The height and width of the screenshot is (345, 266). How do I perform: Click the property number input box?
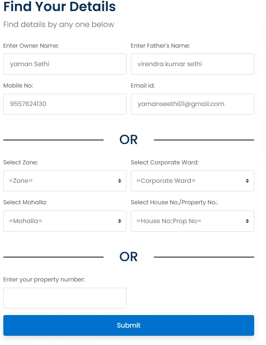65,298
